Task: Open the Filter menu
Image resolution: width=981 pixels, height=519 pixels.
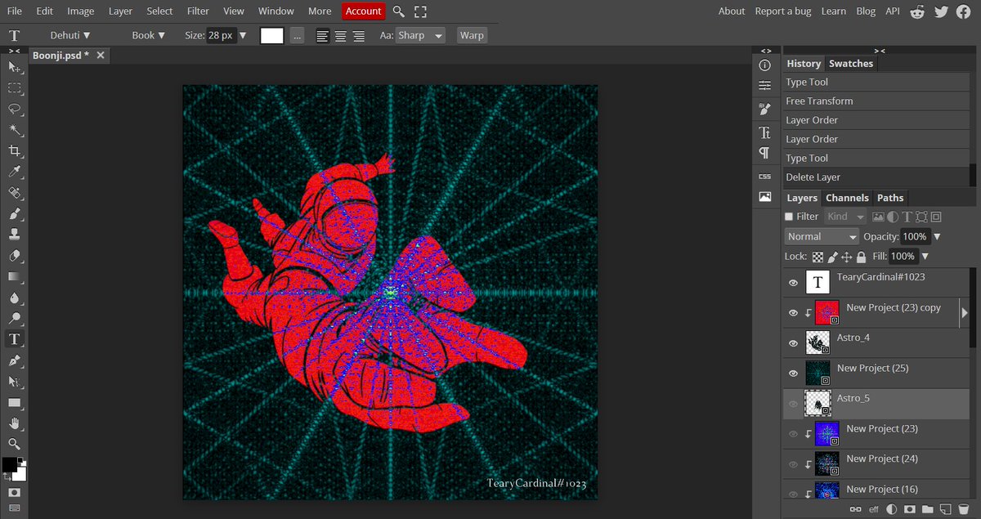Action: [x=198, y=11]
